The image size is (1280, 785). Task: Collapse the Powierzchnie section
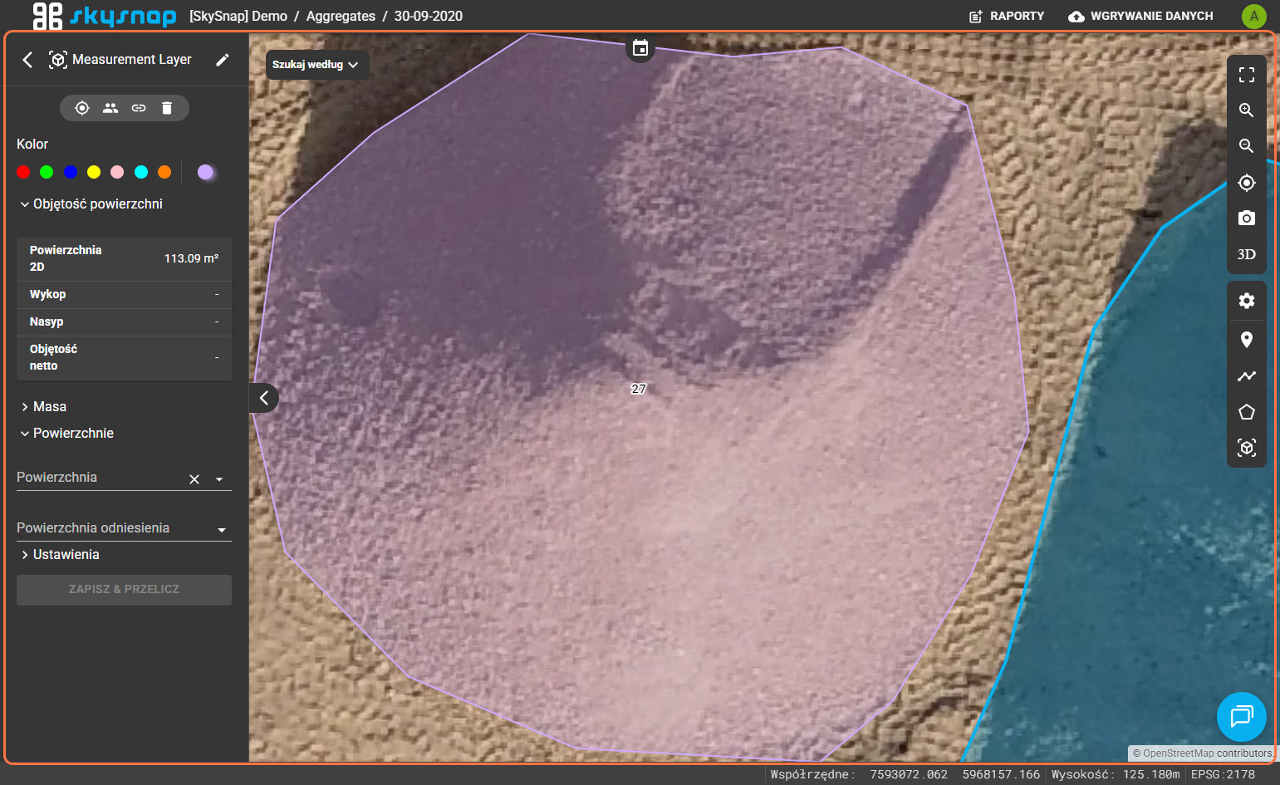67,434
